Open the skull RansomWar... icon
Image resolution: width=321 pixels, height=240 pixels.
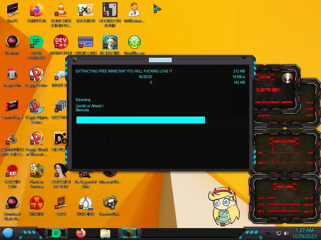pyautogui.click(x=110, y=206)
